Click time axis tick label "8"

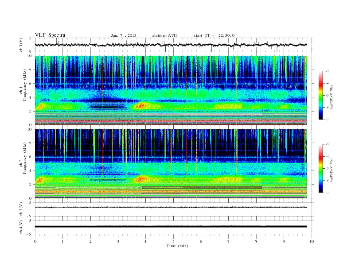click(x=256, y=241)
